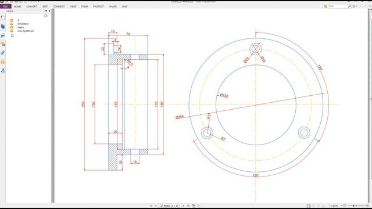Image resolution: width=372 pixels, height=209 pixels.
Task: Open the Security lock panel icon
Action: click(x=2, y=62)
